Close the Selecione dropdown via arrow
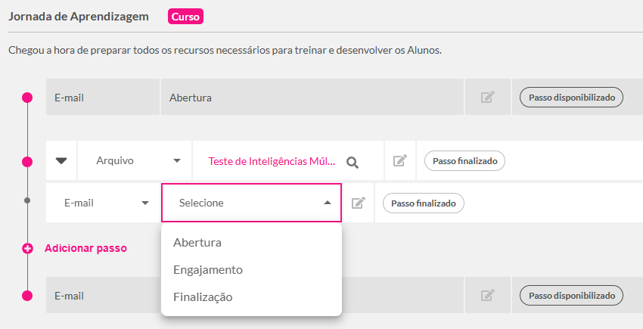The height and width of the screenshot is (329, 643). 328,203
